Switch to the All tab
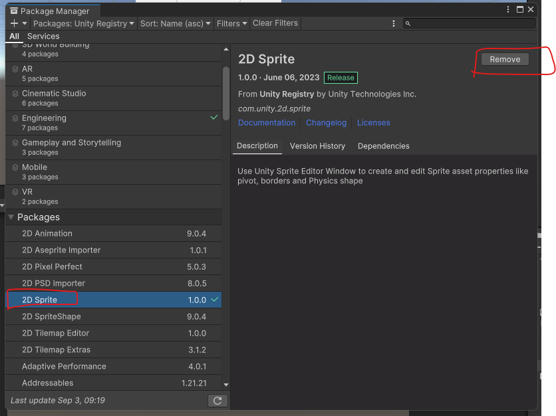 click(x=14, y=36)
